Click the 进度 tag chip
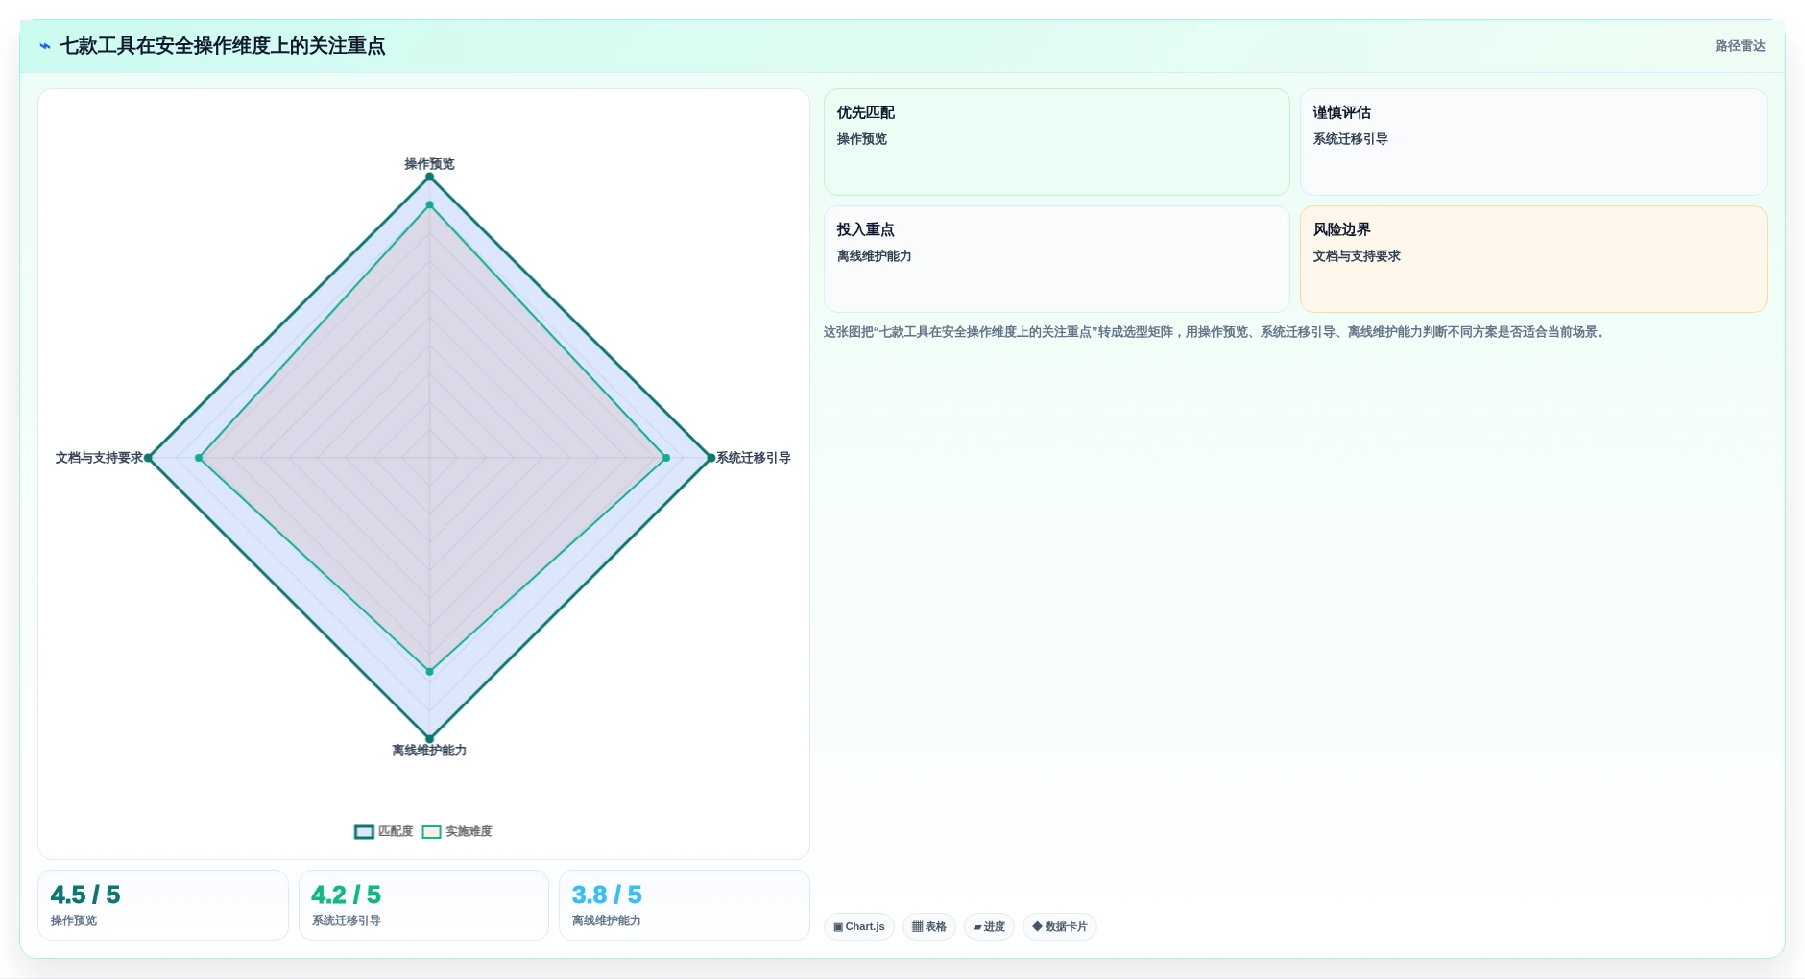1805x979 pixels. (x=989, y=927)
